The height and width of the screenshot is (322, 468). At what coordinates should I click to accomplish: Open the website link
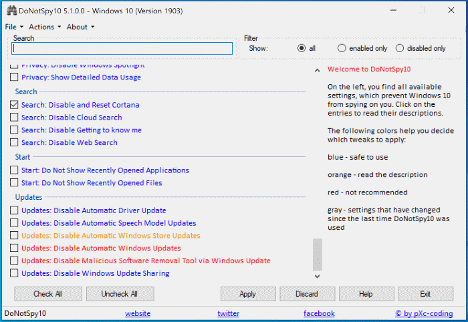138,313
